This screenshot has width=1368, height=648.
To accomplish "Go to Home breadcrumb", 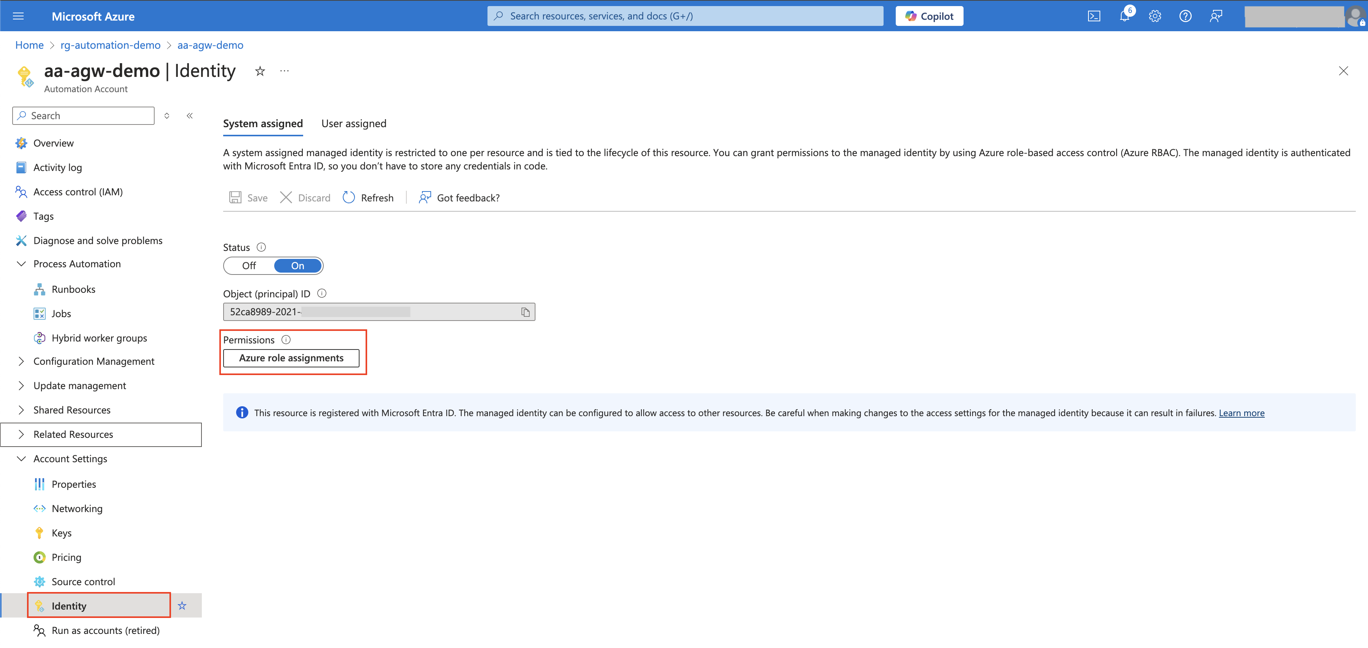I will click(x=29, y=45).
